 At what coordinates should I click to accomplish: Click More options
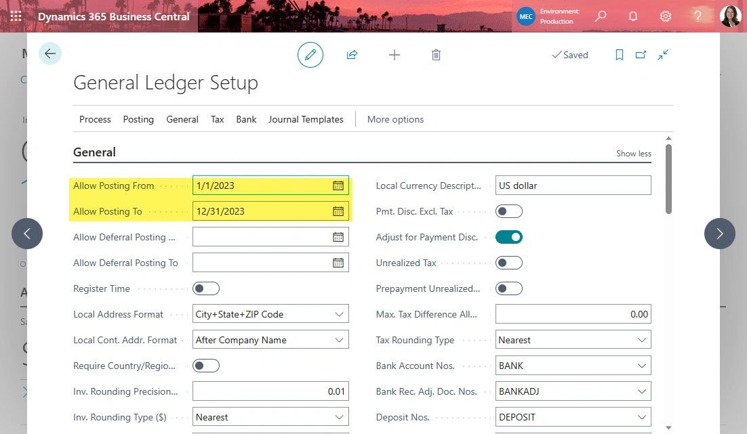395,119
